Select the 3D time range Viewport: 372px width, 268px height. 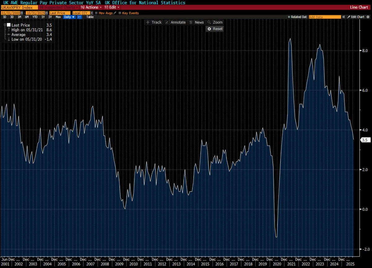[12, 17]
